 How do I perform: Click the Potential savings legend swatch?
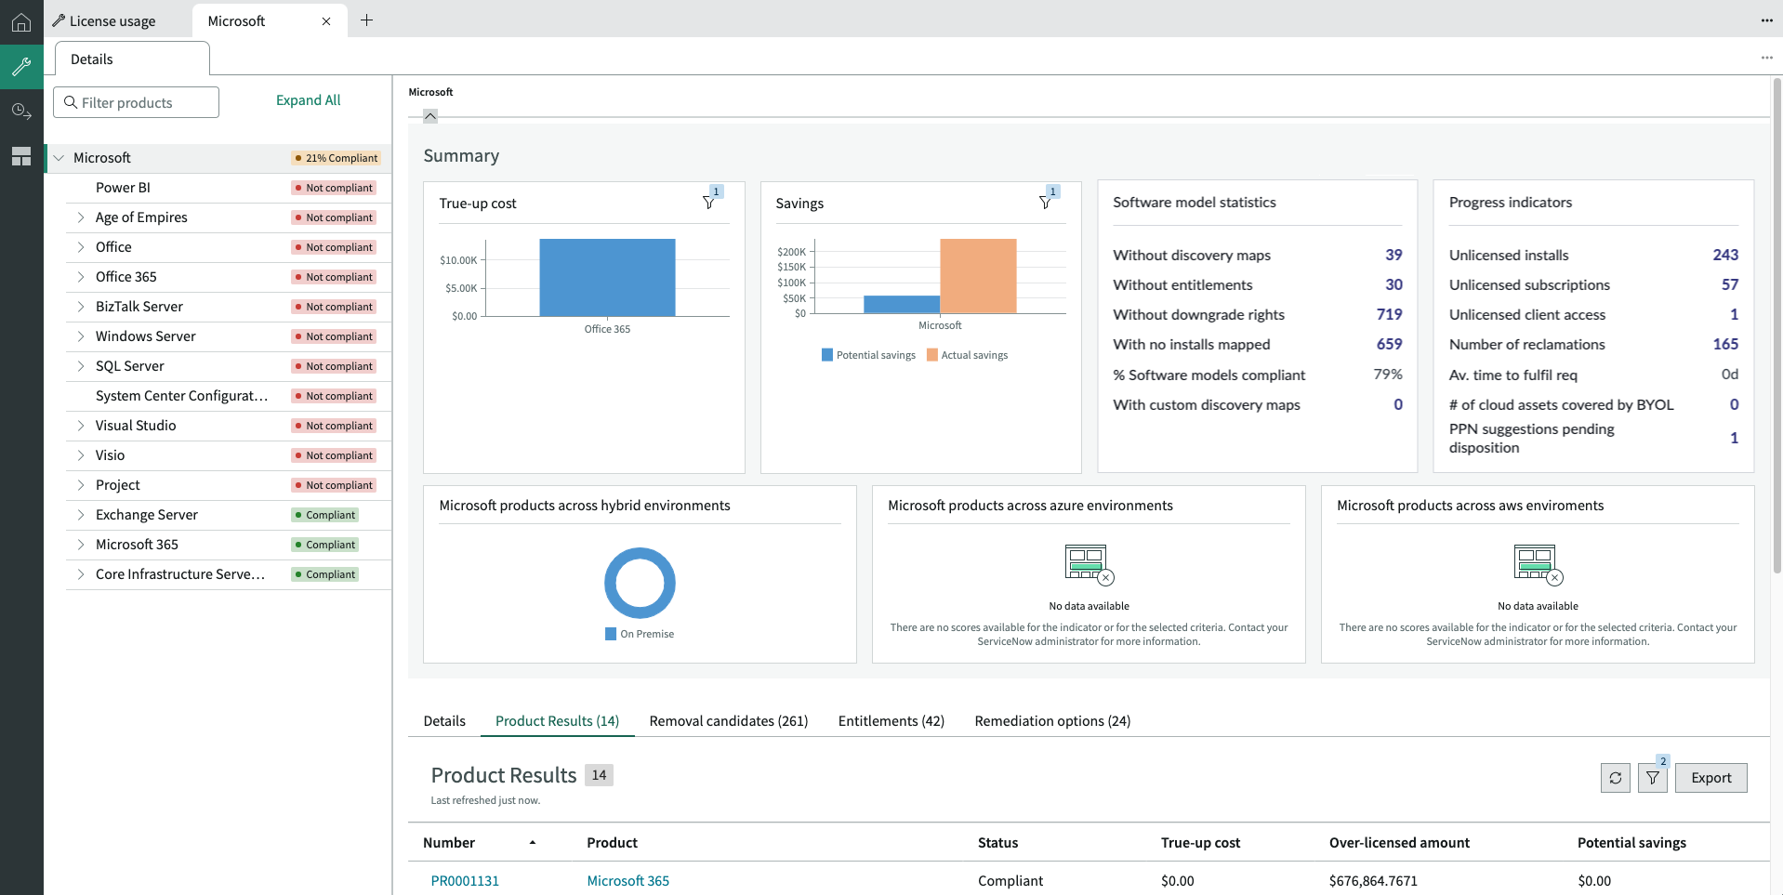coord(827,355)
